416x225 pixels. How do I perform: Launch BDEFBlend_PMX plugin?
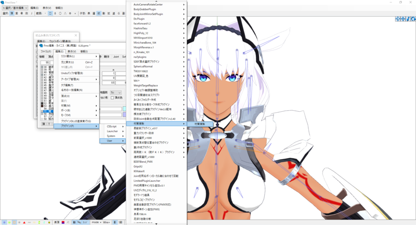pyautogui.click(x=157, y=162)
